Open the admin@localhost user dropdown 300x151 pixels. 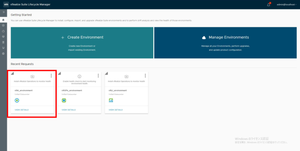tap(287, 4)
